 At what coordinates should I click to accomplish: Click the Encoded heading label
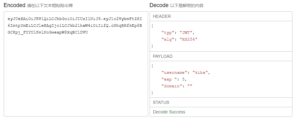[x=14, y=5]
